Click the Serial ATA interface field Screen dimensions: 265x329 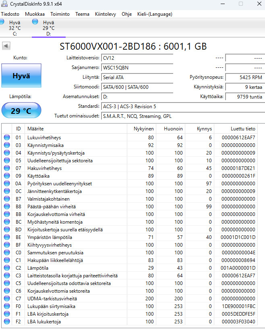pos(137,77)
